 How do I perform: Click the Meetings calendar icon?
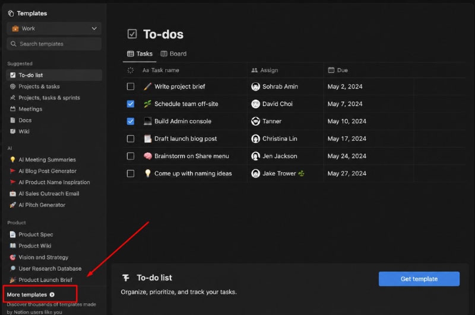click(x=12, y=109)
